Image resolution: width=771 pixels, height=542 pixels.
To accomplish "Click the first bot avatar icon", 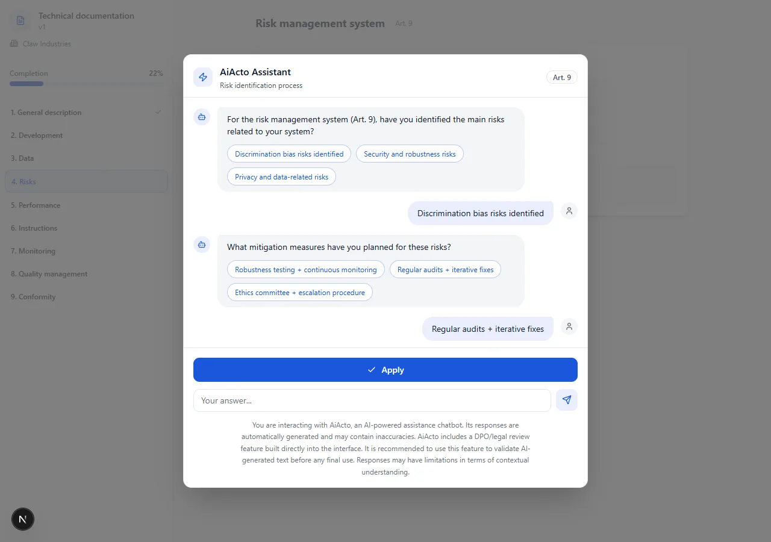I will click(x=202, y=117).
